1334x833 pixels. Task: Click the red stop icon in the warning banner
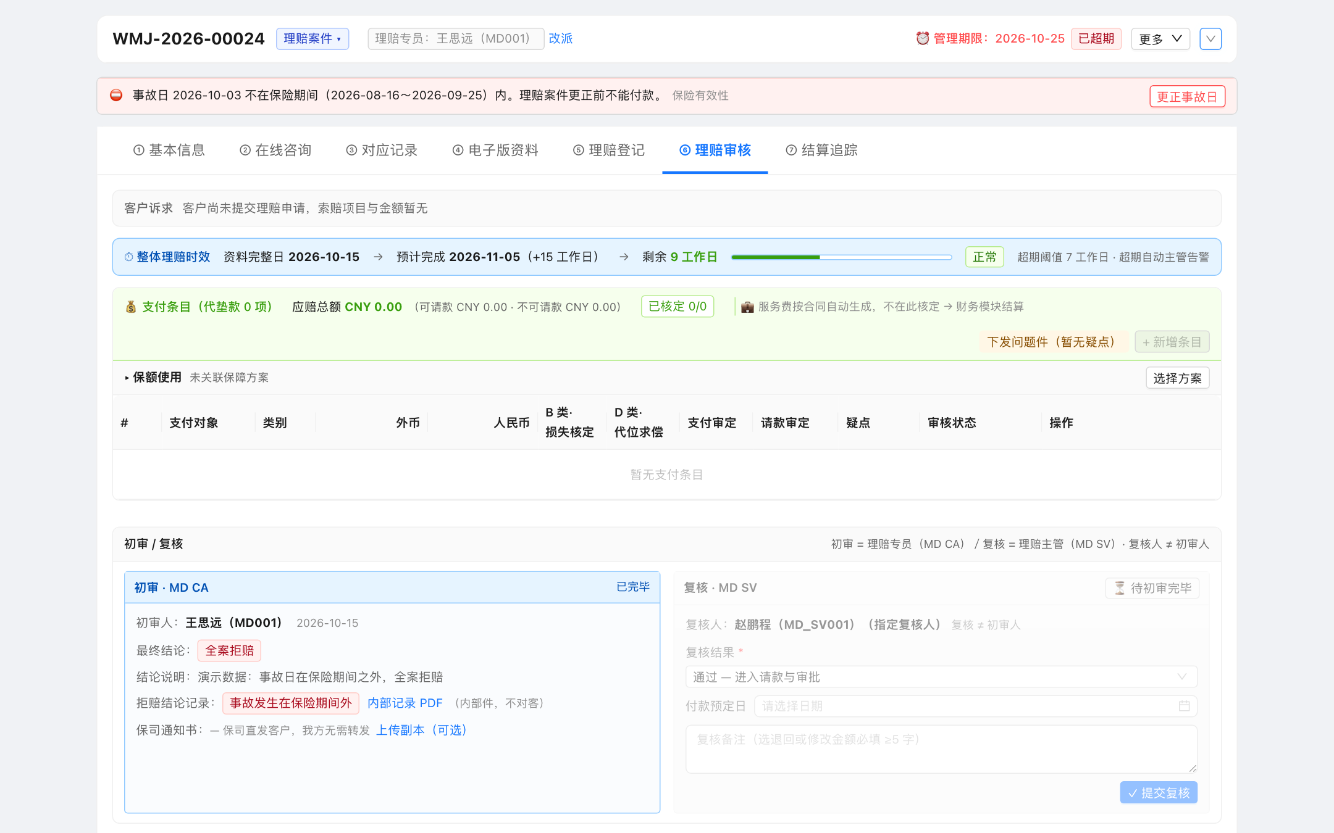pos(116,95)
